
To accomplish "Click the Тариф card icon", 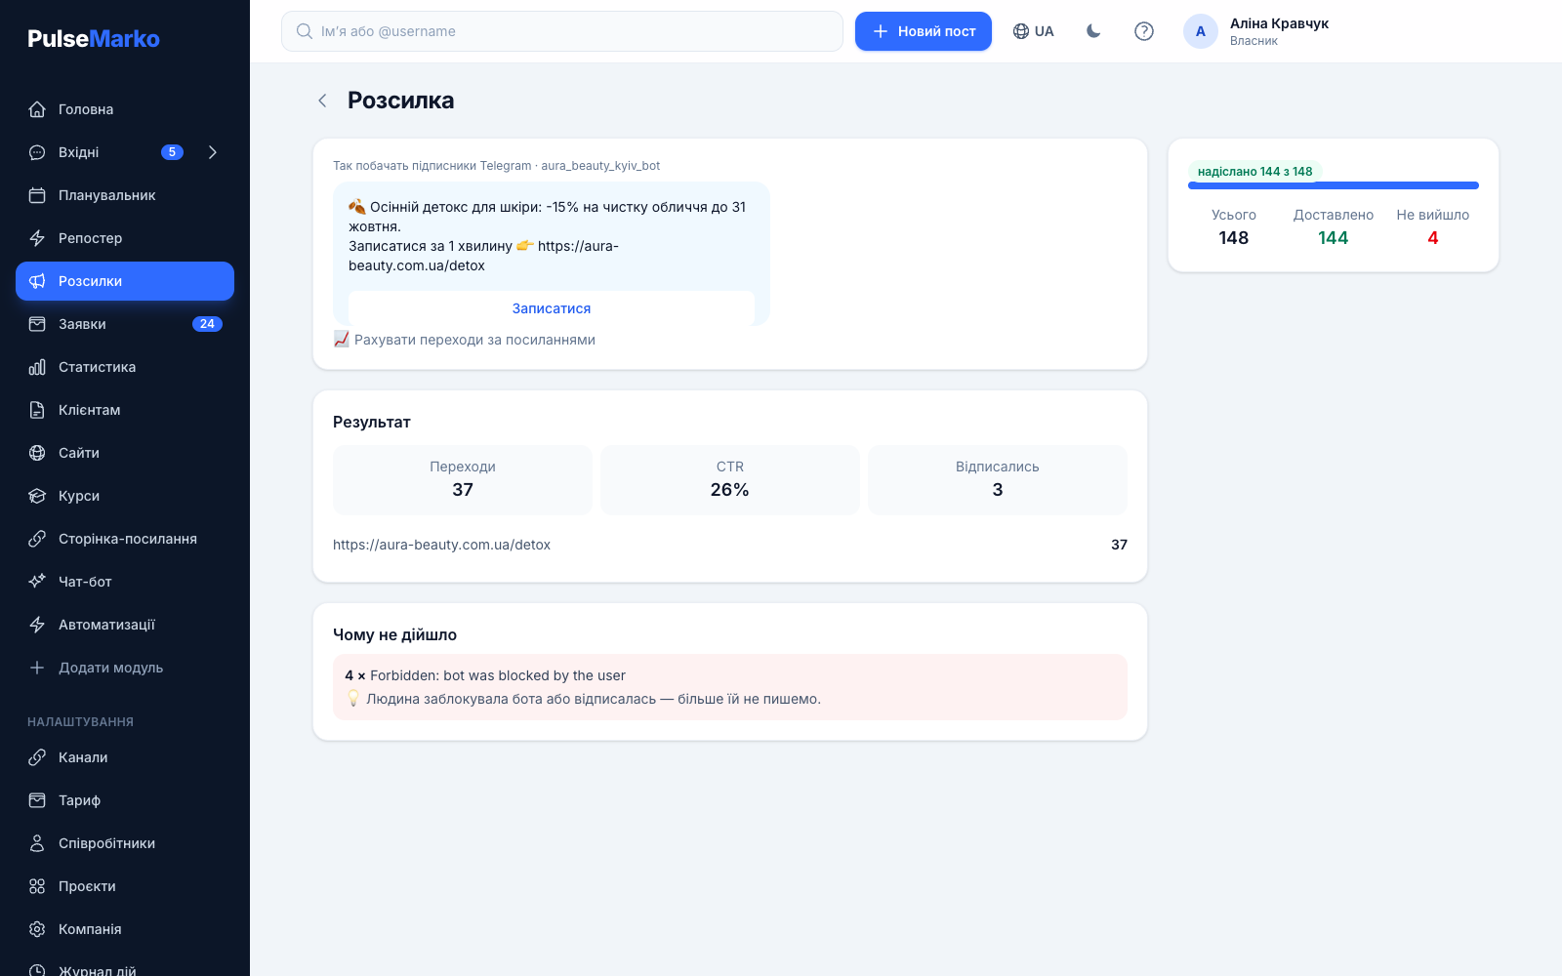I will [x=37, y=800].
